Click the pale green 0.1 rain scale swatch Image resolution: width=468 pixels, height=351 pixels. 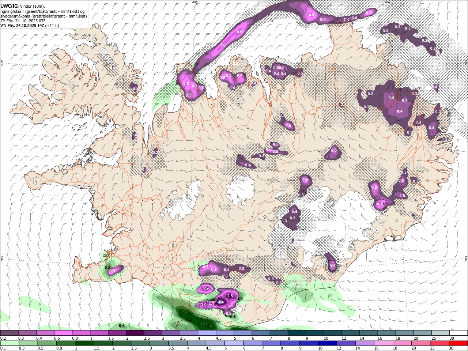(9, 343)
